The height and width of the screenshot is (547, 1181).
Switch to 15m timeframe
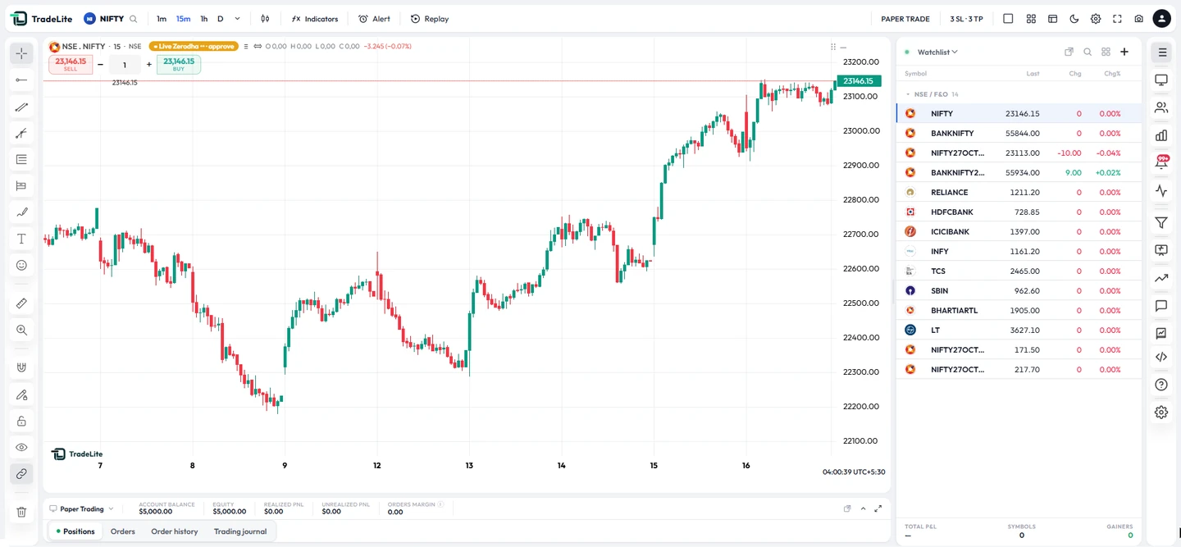pyautogui.click(x=183, y=19)
